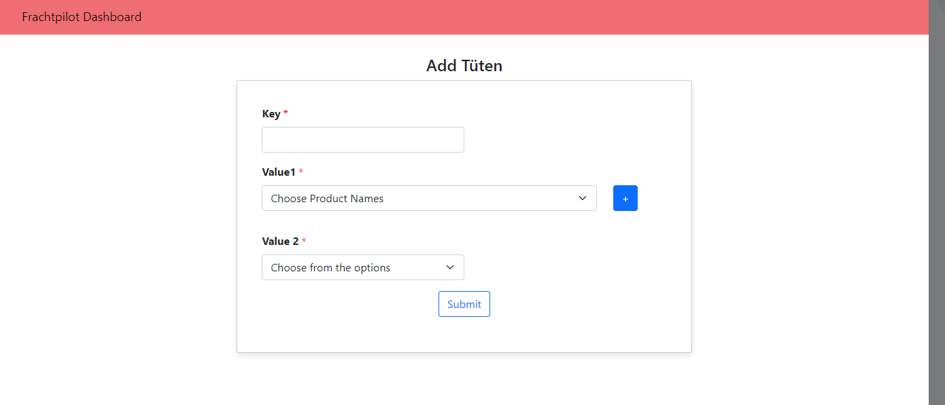Viewport: 945px width, 405px height.
Task: Click the red asterisk next to Value 2
Action: click(x=304, y=242)
